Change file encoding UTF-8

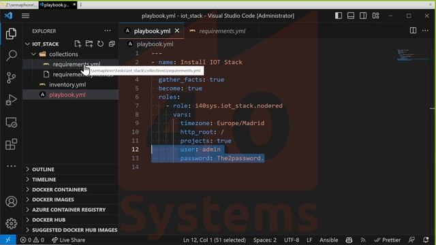point(292,240)
